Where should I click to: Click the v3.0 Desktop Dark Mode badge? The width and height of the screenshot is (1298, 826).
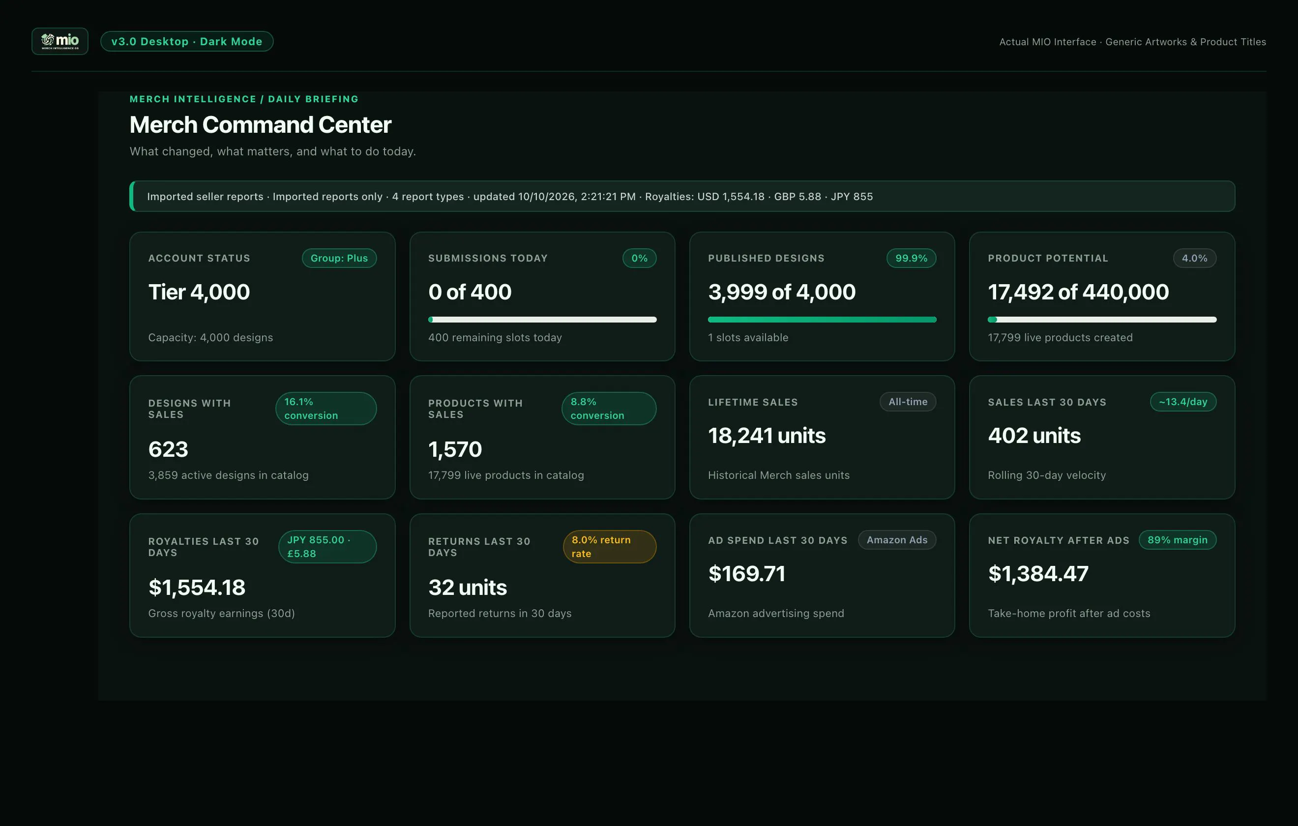pos(186,41)
